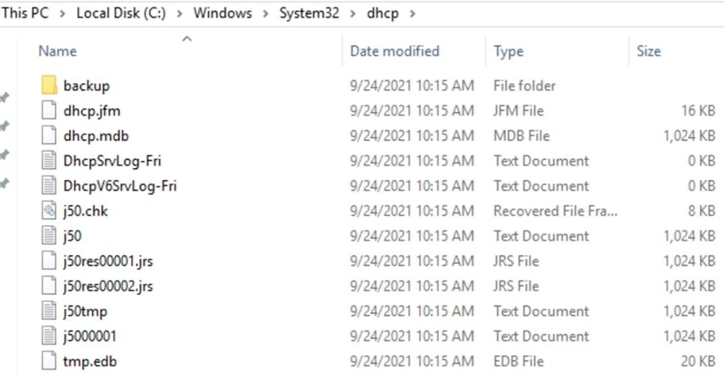Viewport: 724px width, 377px height.
Task: Open the chevron dropdown after System32
Action: click(x=352, y=14)
